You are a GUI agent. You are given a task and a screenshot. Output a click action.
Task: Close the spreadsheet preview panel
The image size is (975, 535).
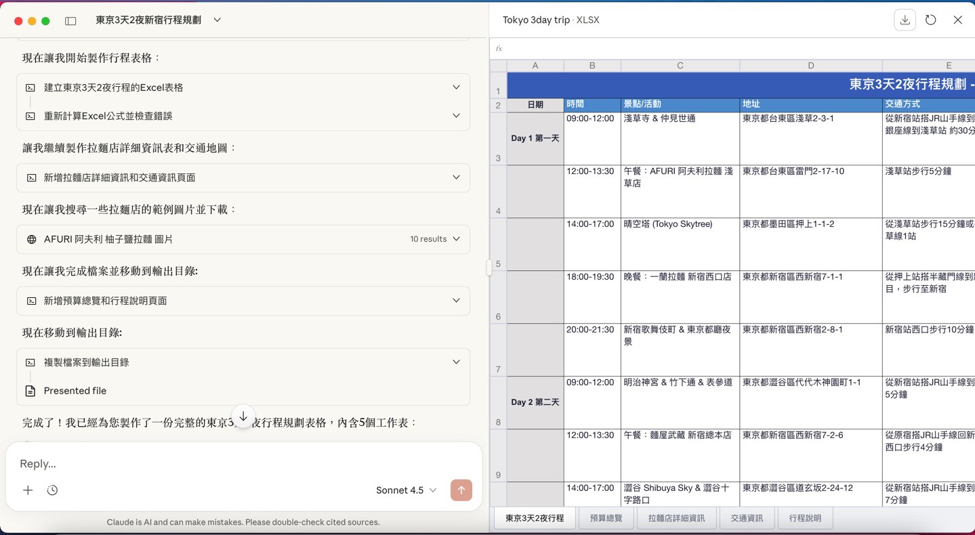coord(957,20)
